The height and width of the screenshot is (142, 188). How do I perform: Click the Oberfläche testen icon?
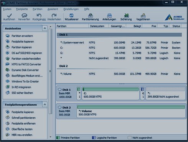point(8,129)
